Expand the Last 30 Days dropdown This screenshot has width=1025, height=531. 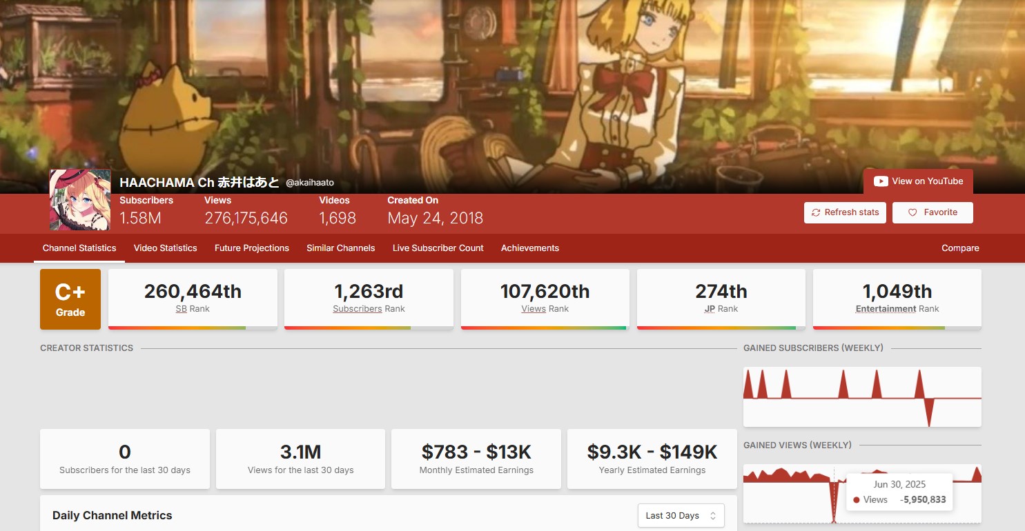point(681,516)
